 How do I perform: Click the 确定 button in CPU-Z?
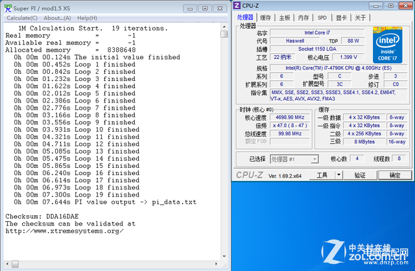pyautogui.click(x=395, y=175)
